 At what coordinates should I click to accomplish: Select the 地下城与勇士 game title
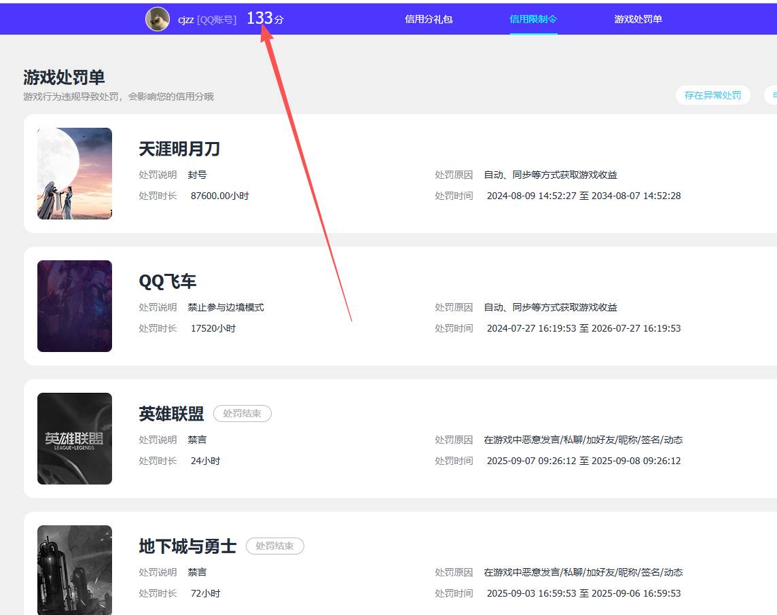pyautogui.click(x=187, y=546)
